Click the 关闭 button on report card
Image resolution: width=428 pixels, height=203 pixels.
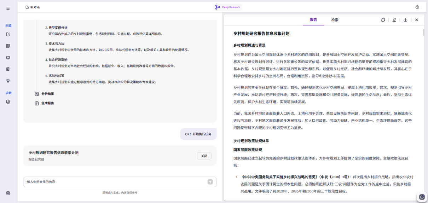(204, 156)
